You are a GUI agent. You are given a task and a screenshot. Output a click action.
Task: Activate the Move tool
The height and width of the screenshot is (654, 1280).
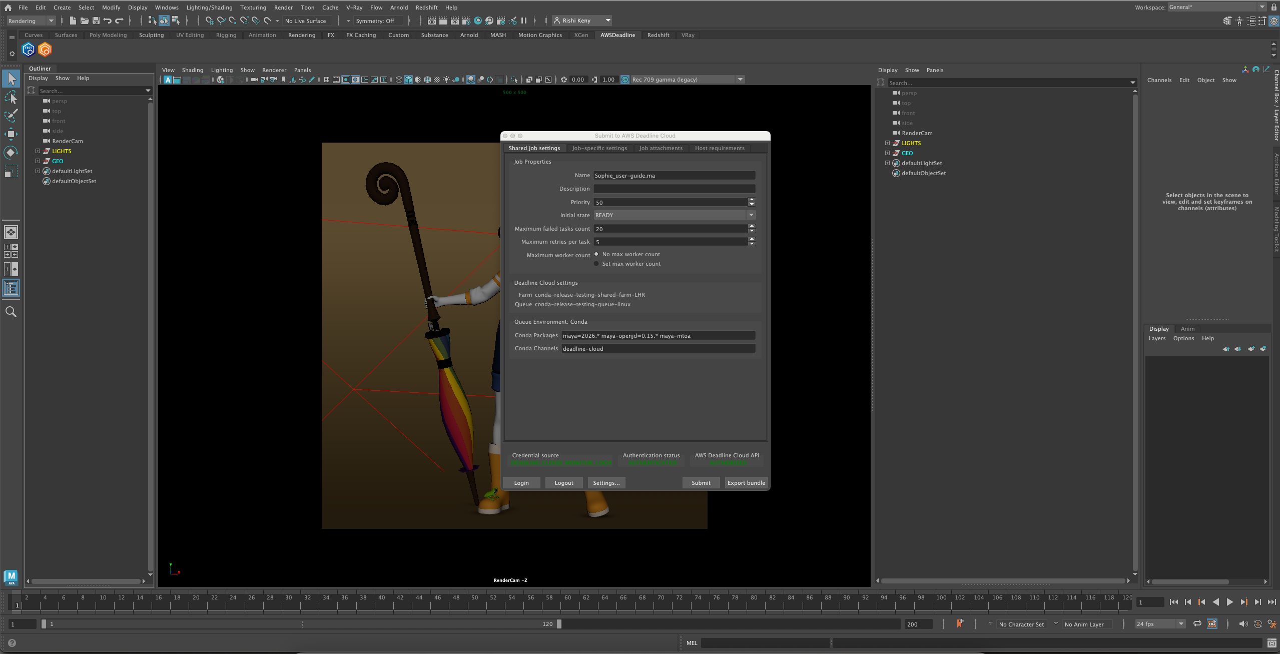(11, 134)
